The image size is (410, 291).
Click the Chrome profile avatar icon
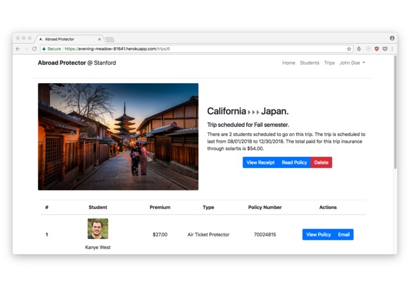click(392, 38)
